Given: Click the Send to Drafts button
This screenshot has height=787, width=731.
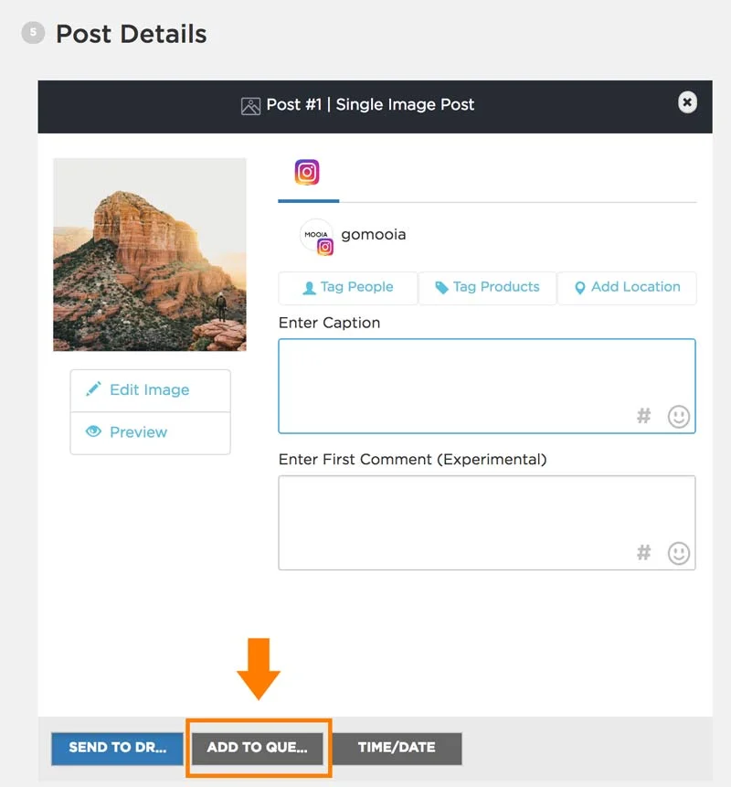Looking at the screenshot, I should point(118,748).
